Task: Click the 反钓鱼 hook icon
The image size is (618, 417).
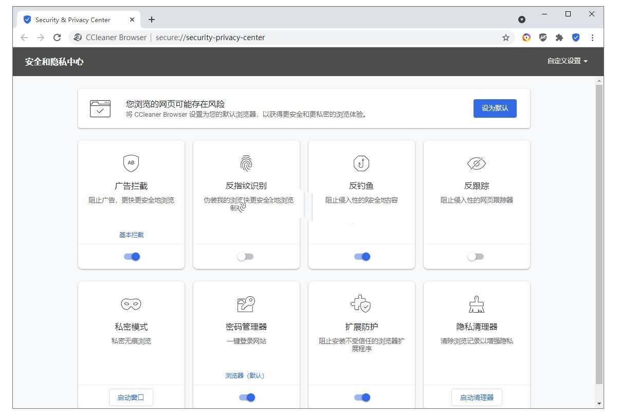Action: pos(361,163)
